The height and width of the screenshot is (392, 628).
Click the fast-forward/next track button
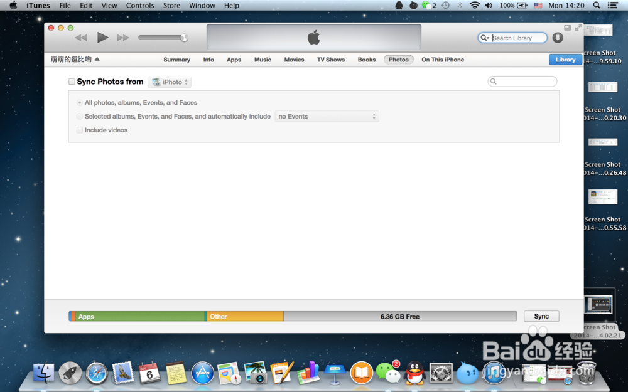pyautogui.click(x=123, y=38)
